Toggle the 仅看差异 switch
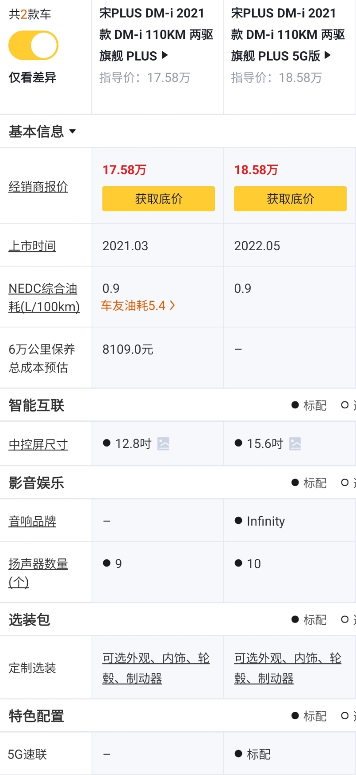Viewport: 356px width, 775px height. pyautogui.click(x=33, y=46)
